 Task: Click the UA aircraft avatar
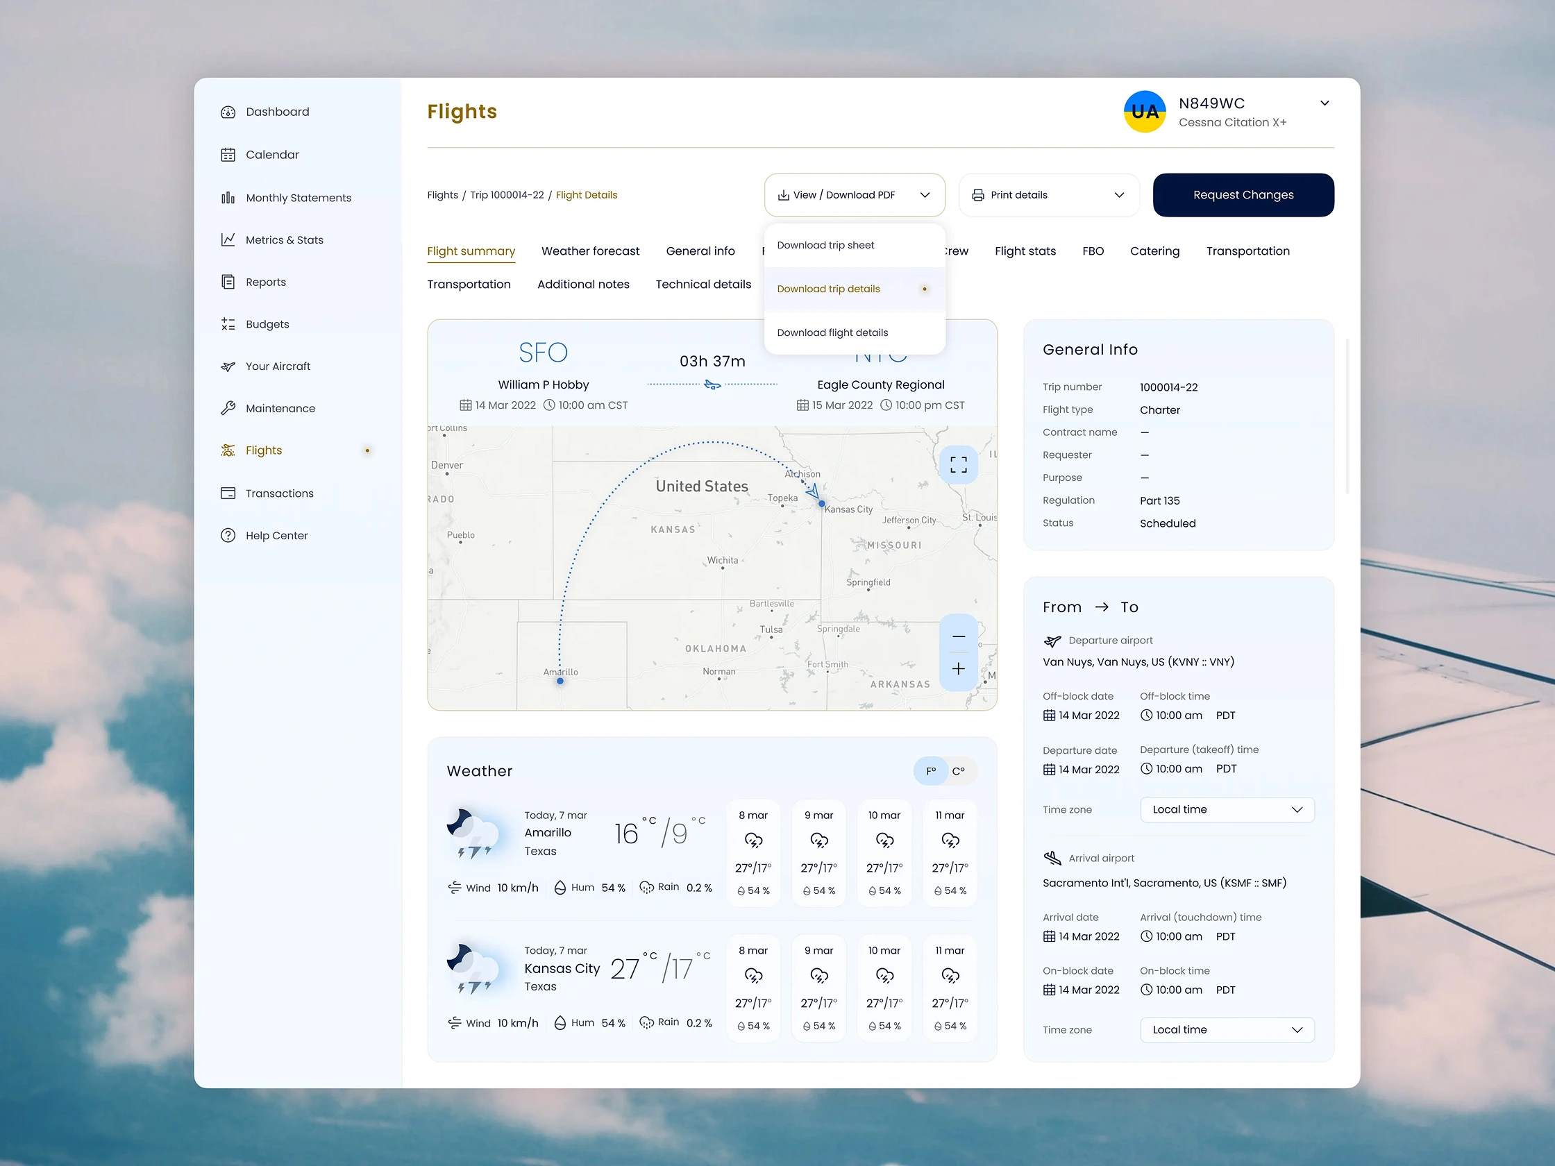(x=1145, y=112)
